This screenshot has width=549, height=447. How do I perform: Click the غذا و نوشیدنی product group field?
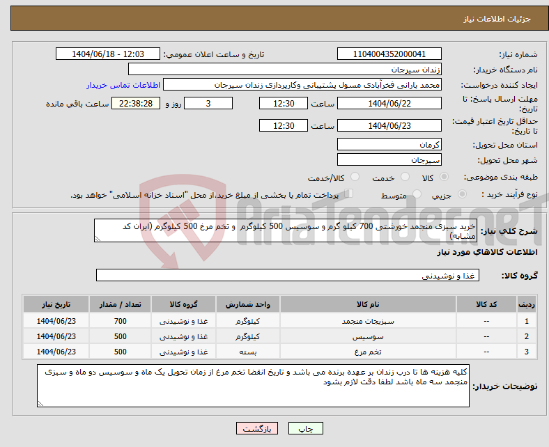287,276
